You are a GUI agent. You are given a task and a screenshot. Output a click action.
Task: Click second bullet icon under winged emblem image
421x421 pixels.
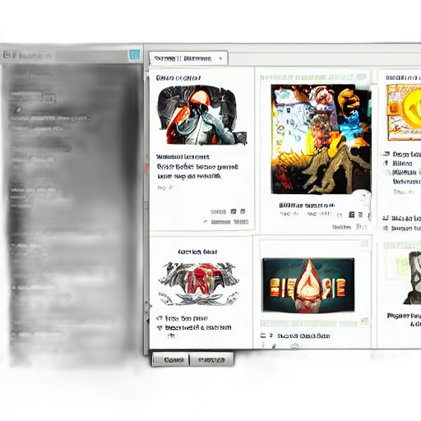click(160, 327)
